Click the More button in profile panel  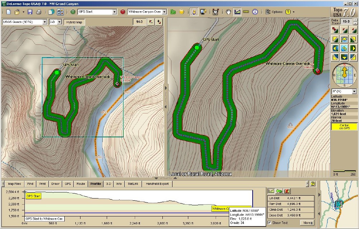click(307, 223)
